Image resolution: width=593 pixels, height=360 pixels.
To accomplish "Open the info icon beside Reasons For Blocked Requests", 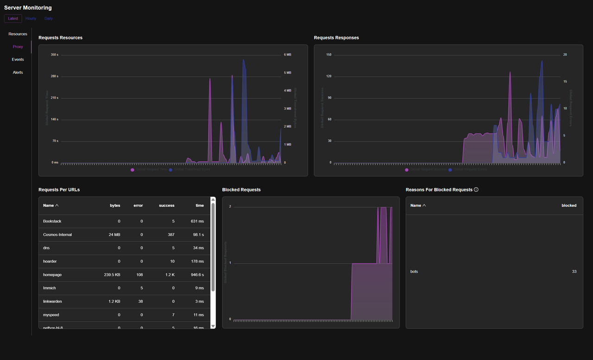I will click(x=476, y=189).
